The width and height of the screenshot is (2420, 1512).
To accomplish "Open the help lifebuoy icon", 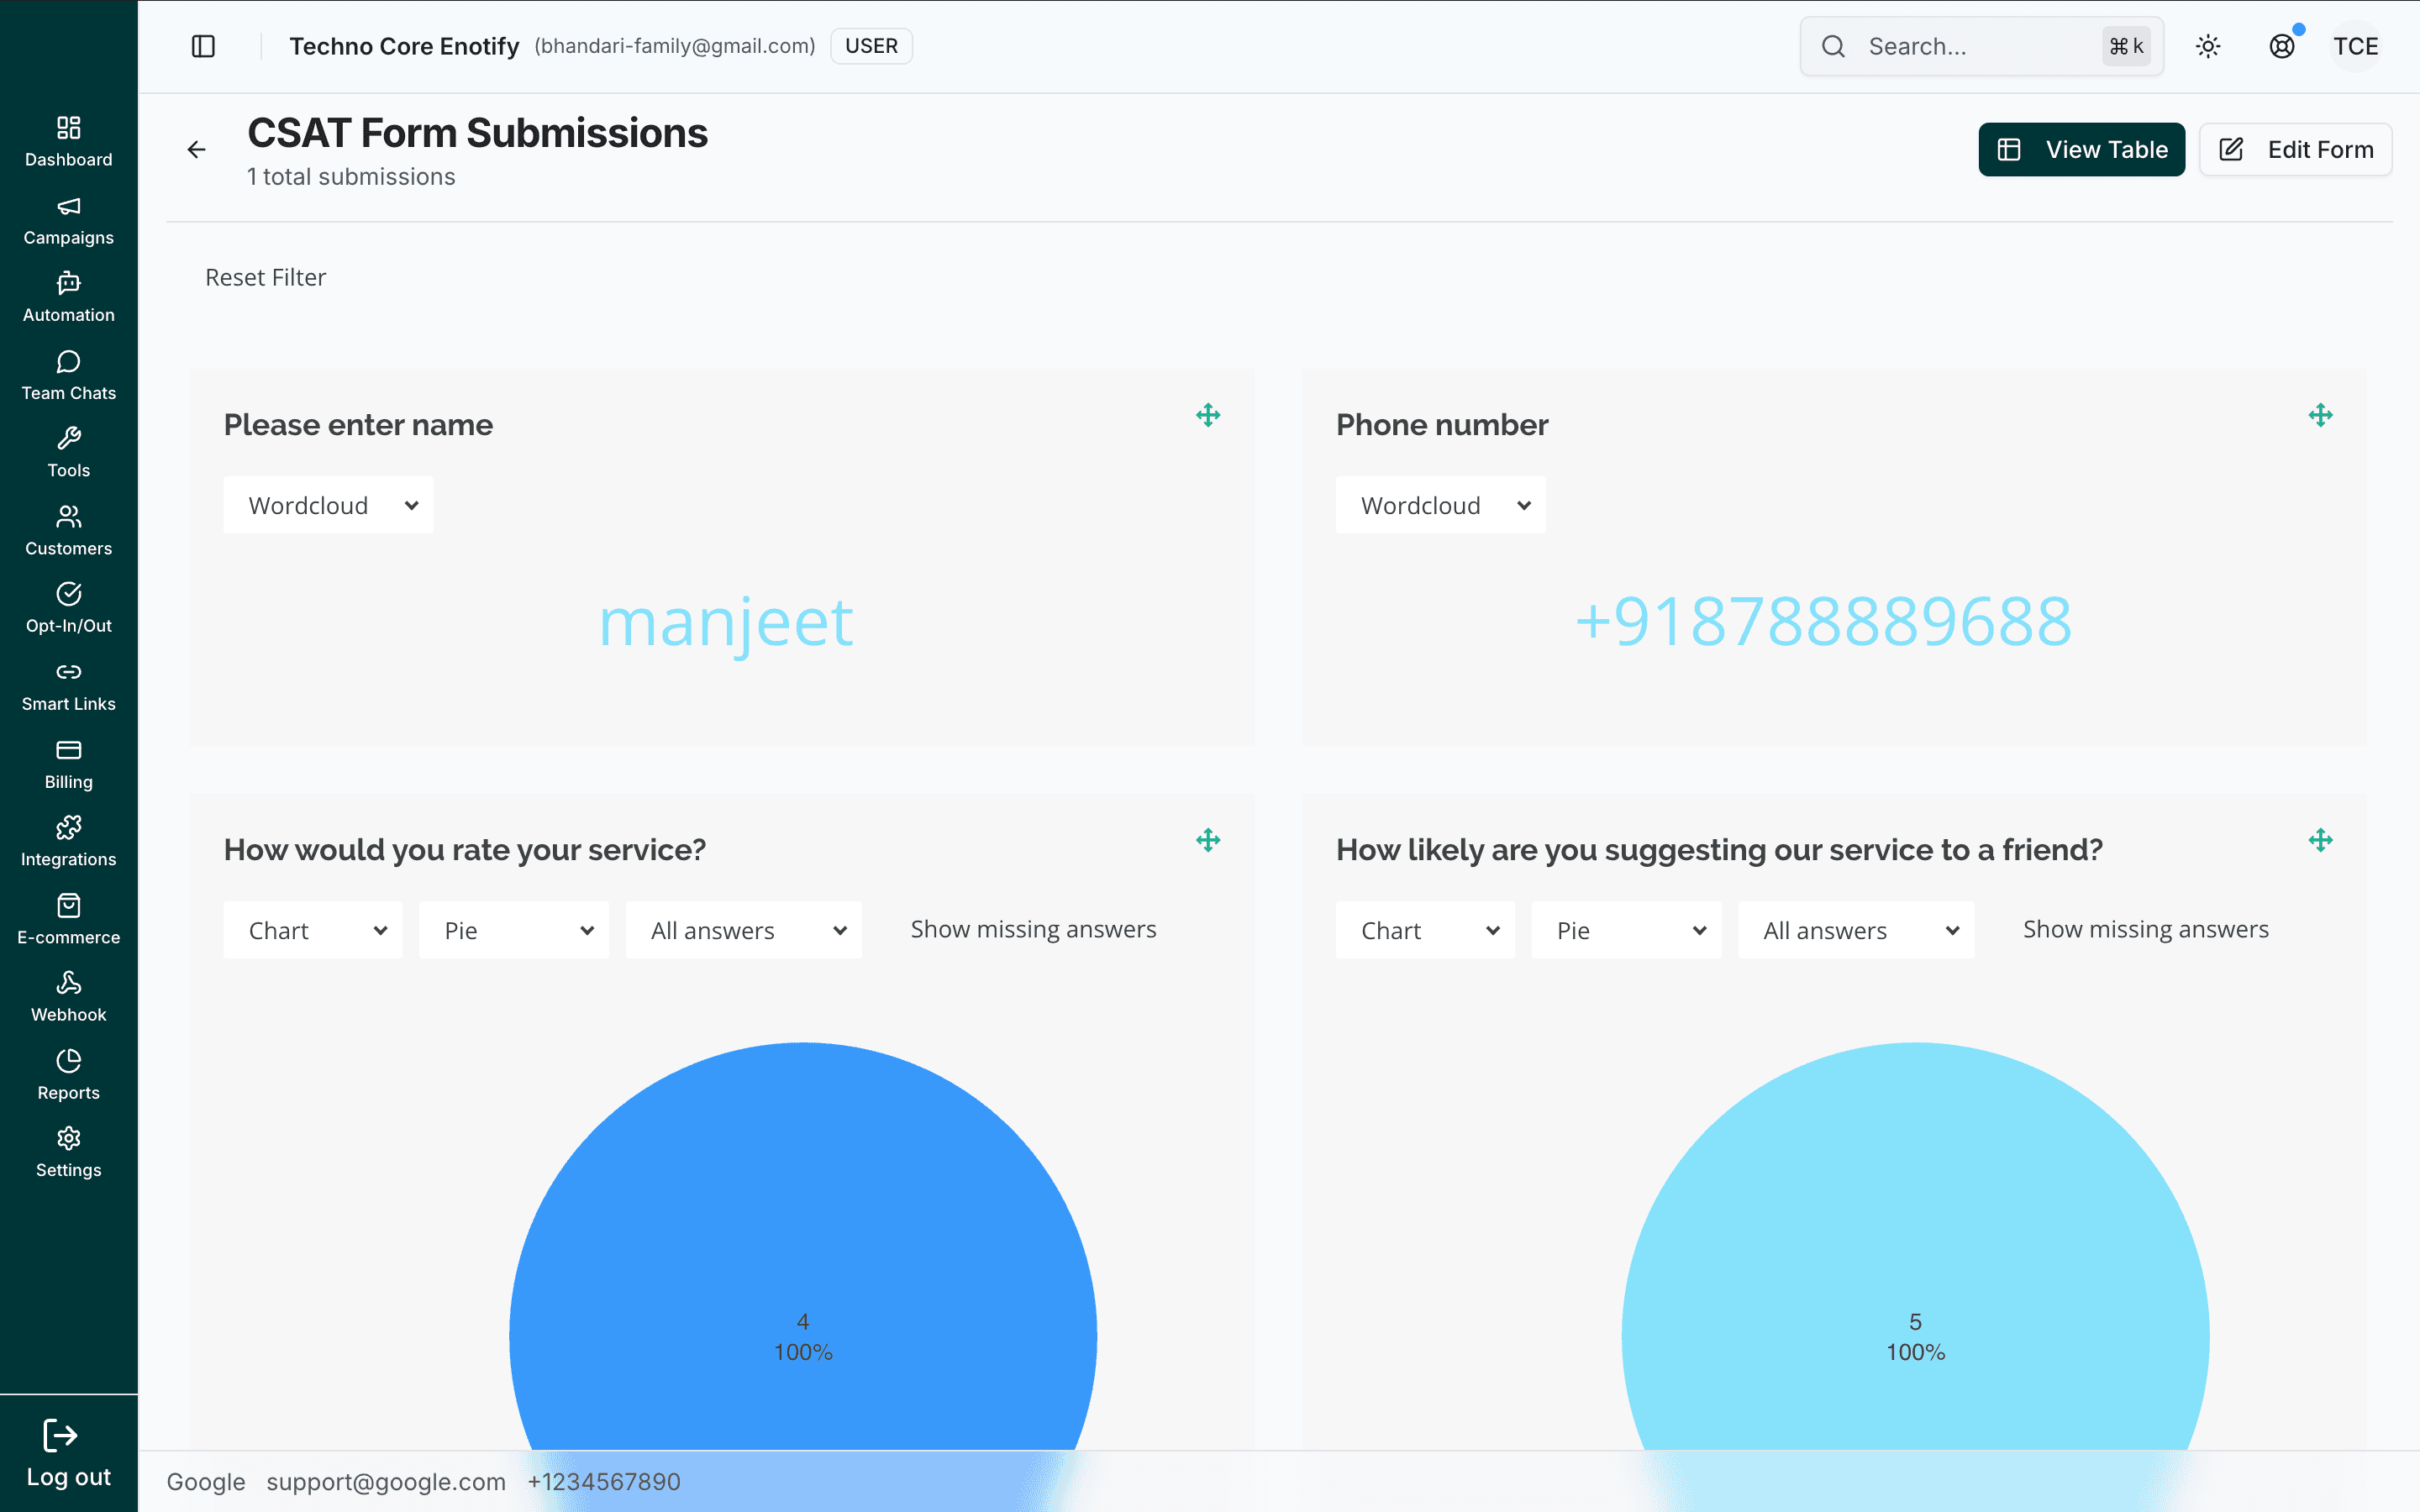I will (2282, 46).
